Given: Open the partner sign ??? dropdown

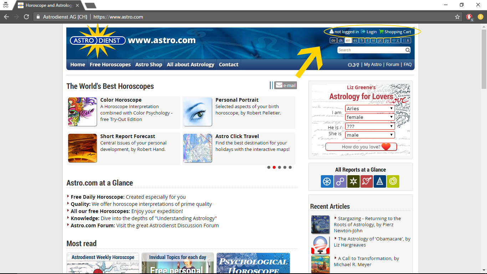Looking at the screenshot, I should coord(370,126).
